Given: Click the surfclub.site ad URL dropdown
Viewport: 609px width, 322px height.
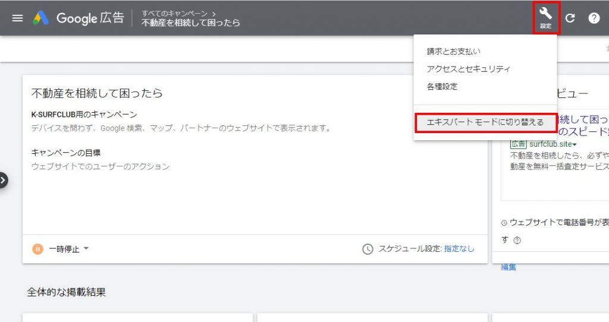Looking at the screenshot, I should point(553,144).
